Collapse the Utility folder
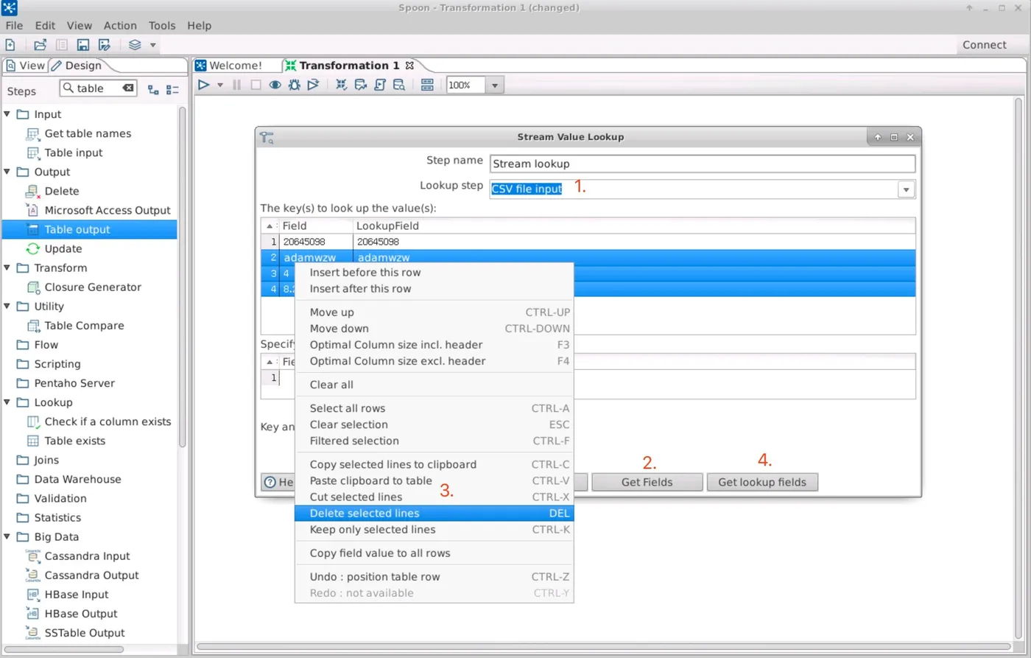This screenshot has width=1031, height=658. pyautogui.click(x=7, y=306)
